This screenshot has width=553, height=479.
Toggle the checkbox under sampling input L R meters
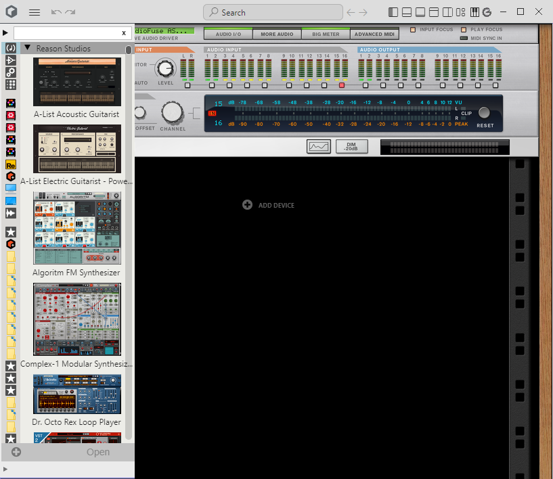(187, 85)
